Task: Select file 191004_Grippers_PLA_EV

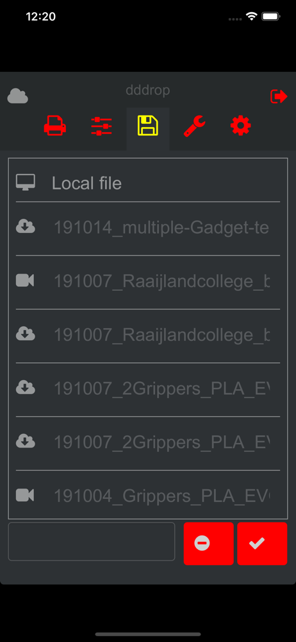Action: pos(161,496)
